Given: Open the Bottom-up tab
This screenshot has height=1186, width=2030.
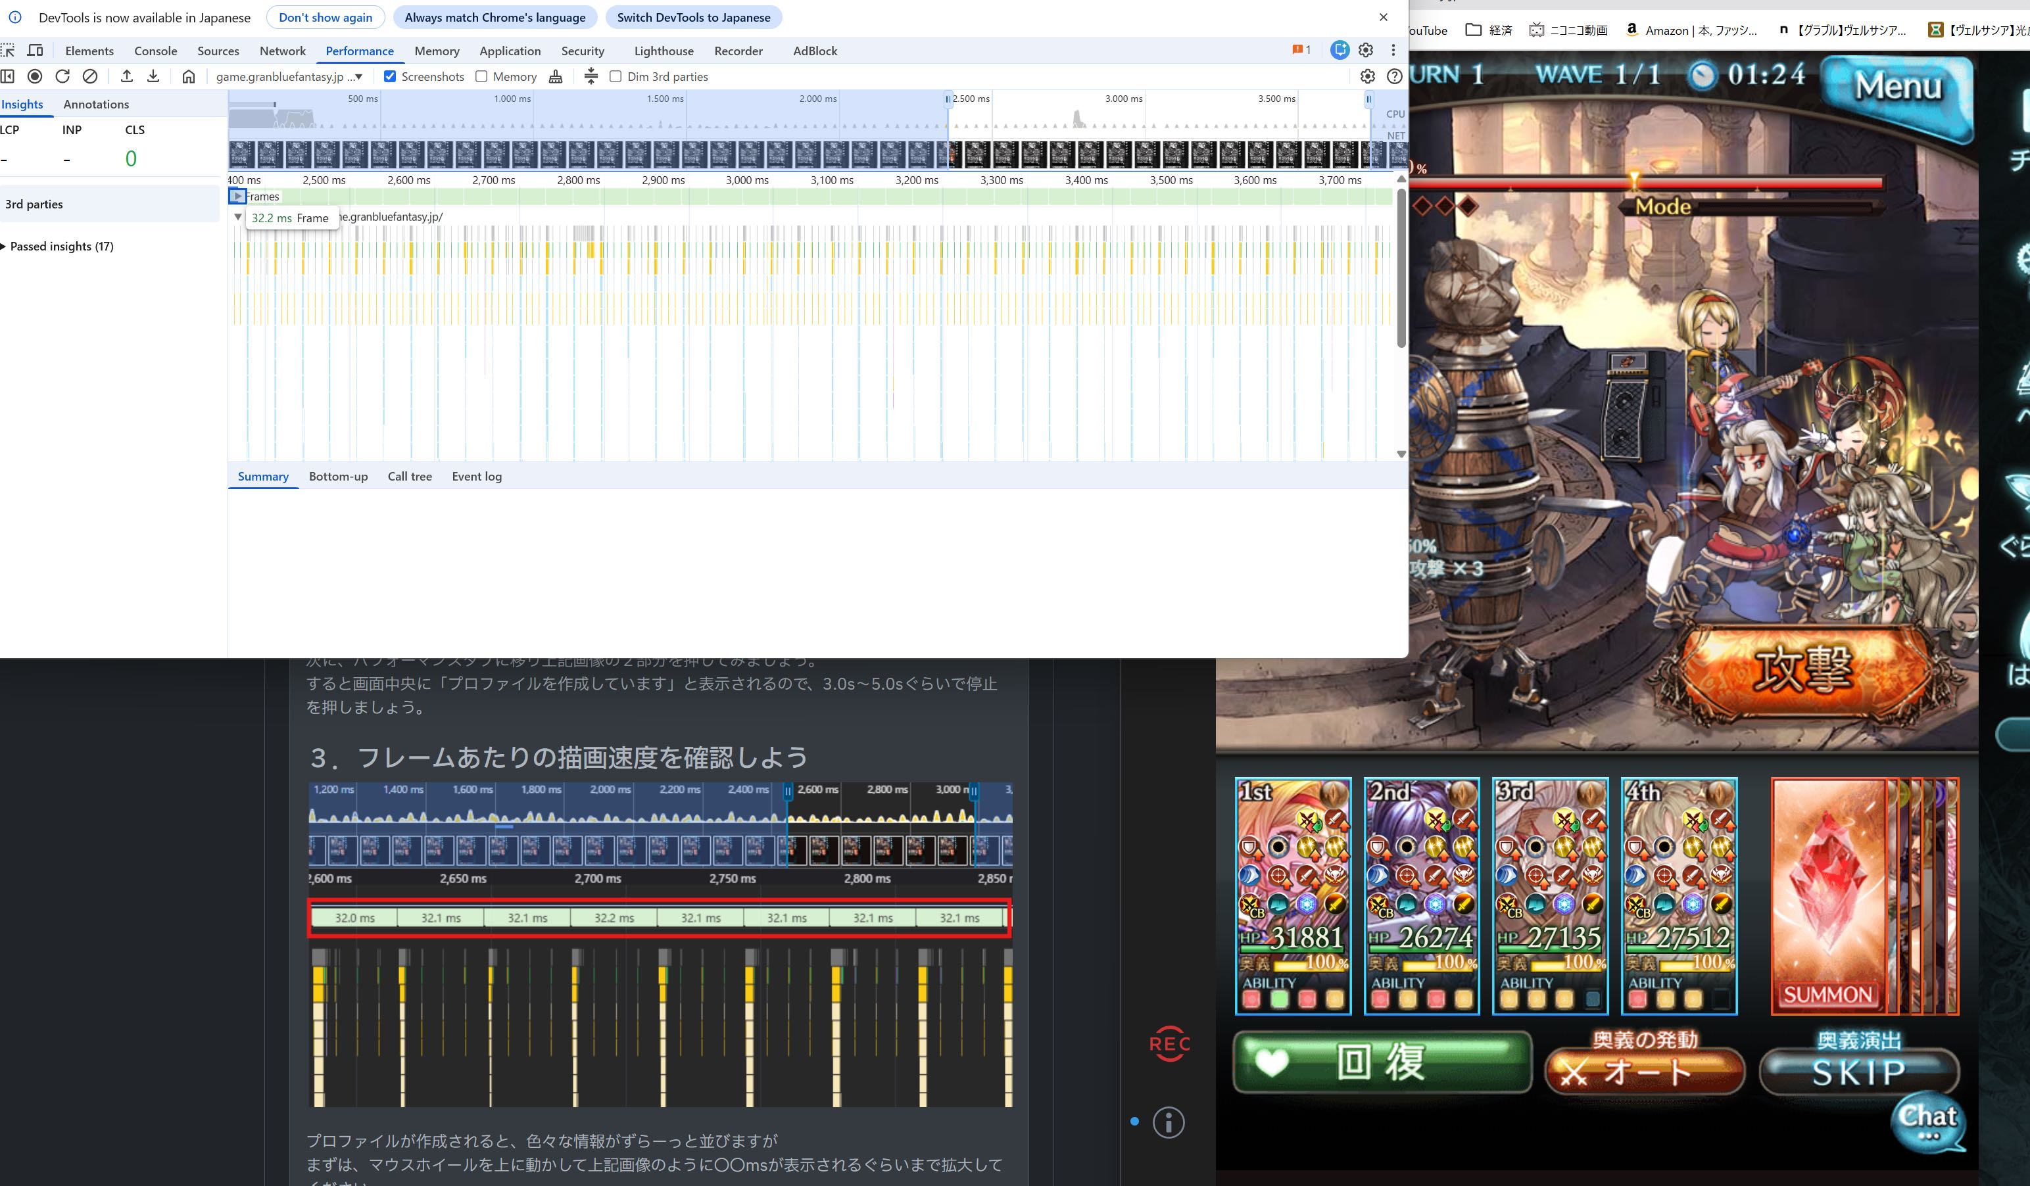Looking at the screenshot, I should [x=337, y=477].
